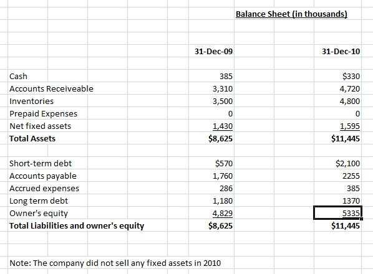Click the fixed assets note cell
This screenshot has height=274, width=373.
115,263
